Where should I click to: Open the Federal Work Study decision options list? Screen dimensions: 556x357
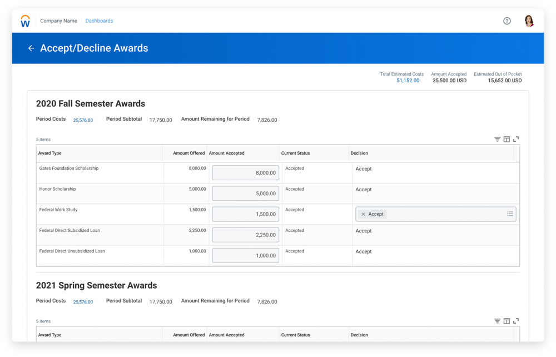click(x=509, y=214)
